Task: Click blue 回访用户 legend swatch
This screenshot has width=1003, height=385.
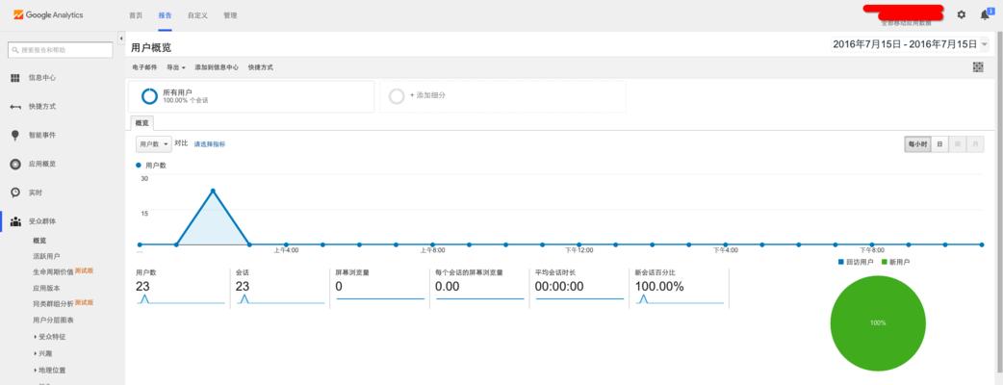Action: click(840, 262)
